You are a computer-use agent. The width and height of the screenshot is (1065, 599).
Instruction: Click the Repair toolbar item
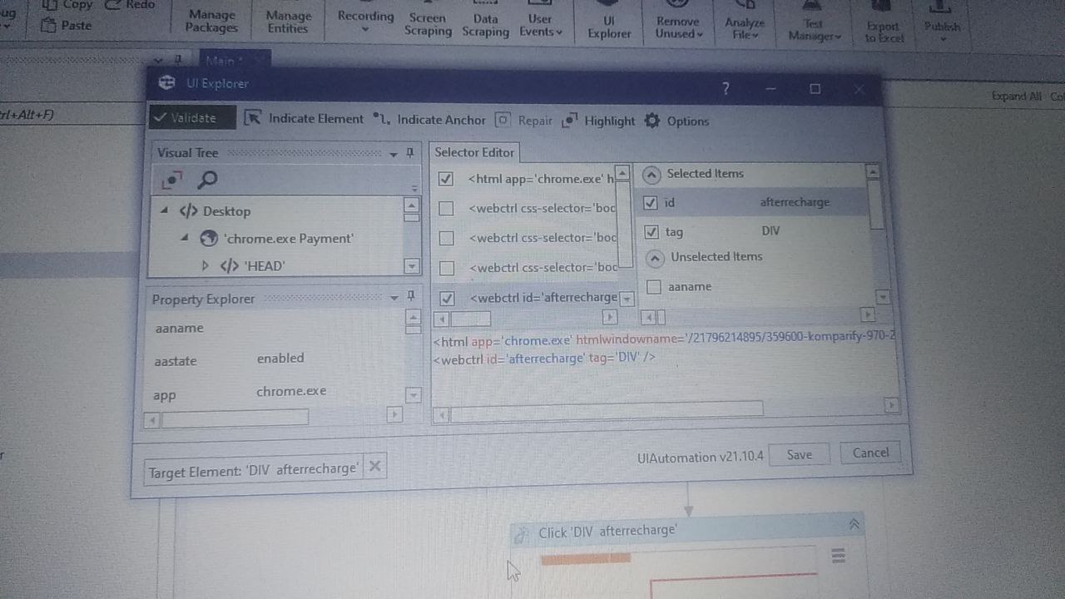coord(524,121)
